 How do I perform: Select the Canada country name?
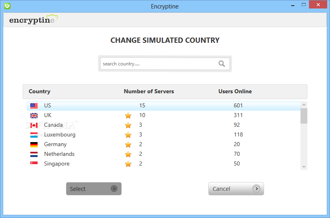tap(53, 125)
